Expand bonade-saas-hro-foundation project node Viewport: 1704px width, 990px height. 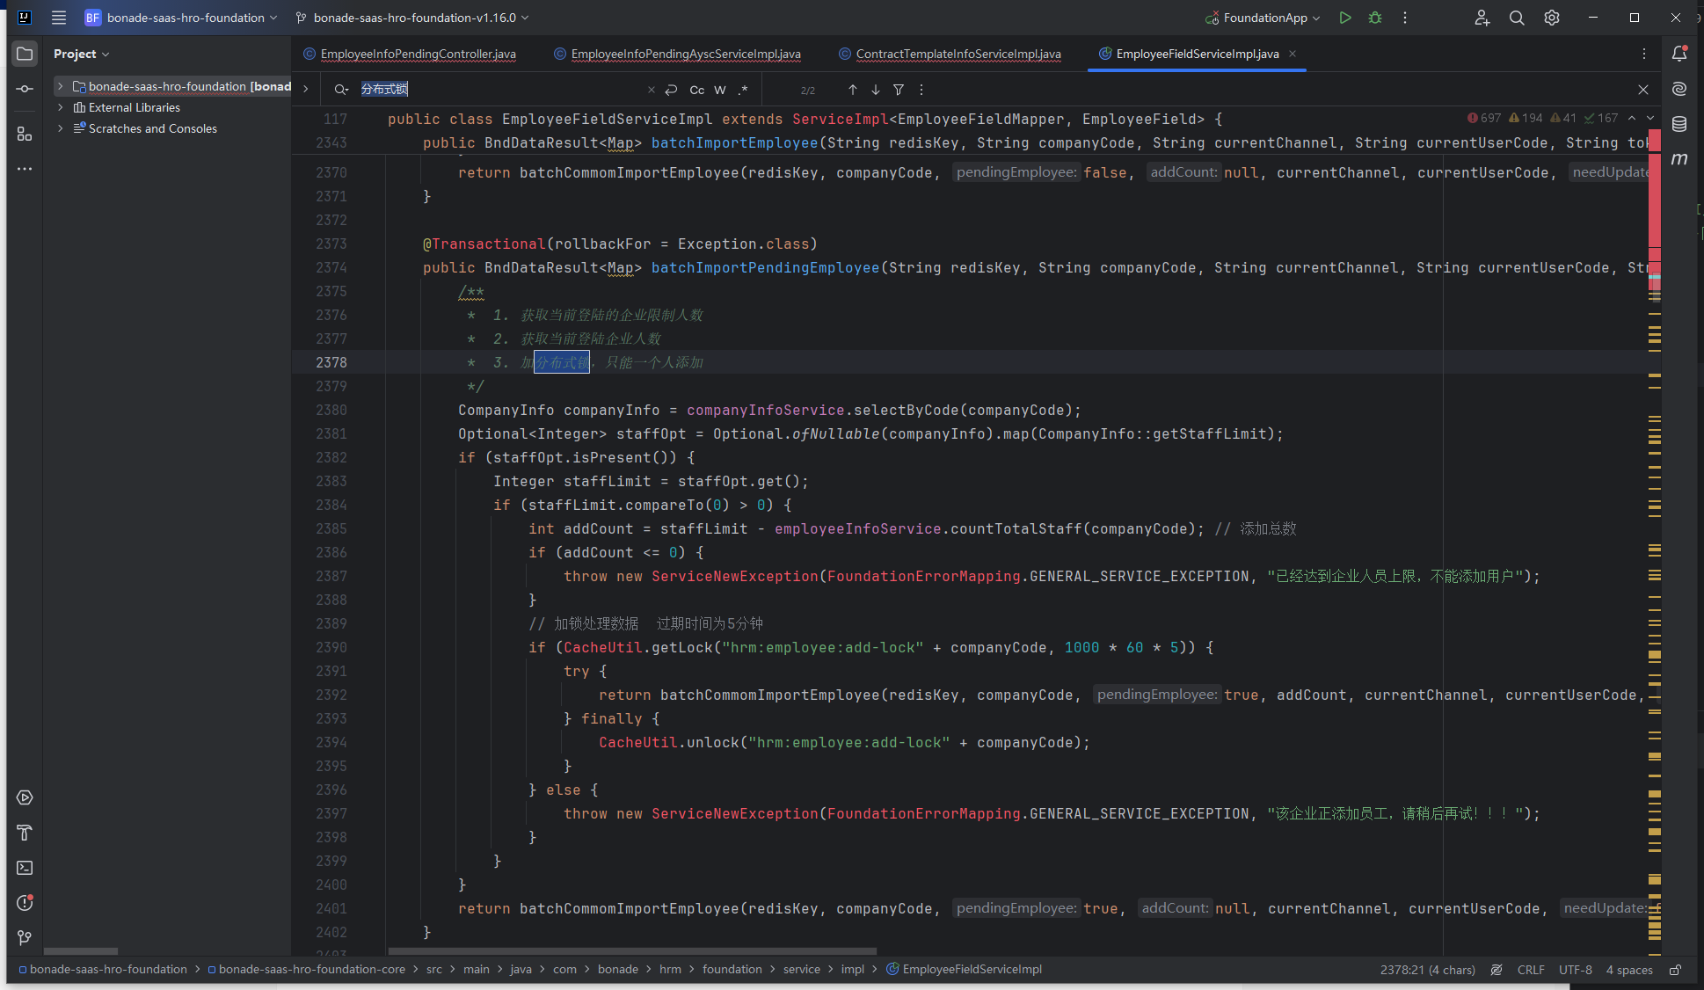pyautogui.click(x=60, y=86)
